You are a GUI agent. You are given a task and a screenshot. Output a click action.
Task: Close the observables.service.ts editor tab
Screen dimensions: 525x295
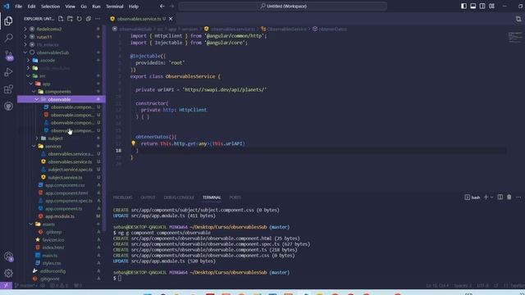point(171,19)
